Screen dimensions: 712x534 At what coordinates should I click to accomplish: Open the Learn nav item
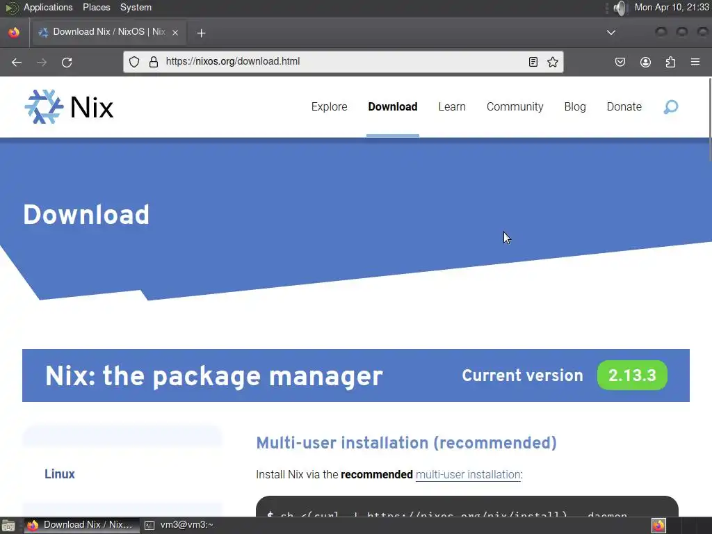[x=452, y=106]
